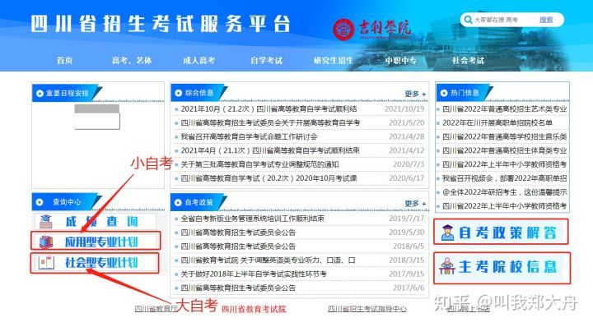Open 2022年在川开展高职单招院校名单 link
The width and height of the screenshot is (593, 327).
(x=497, y=123)
